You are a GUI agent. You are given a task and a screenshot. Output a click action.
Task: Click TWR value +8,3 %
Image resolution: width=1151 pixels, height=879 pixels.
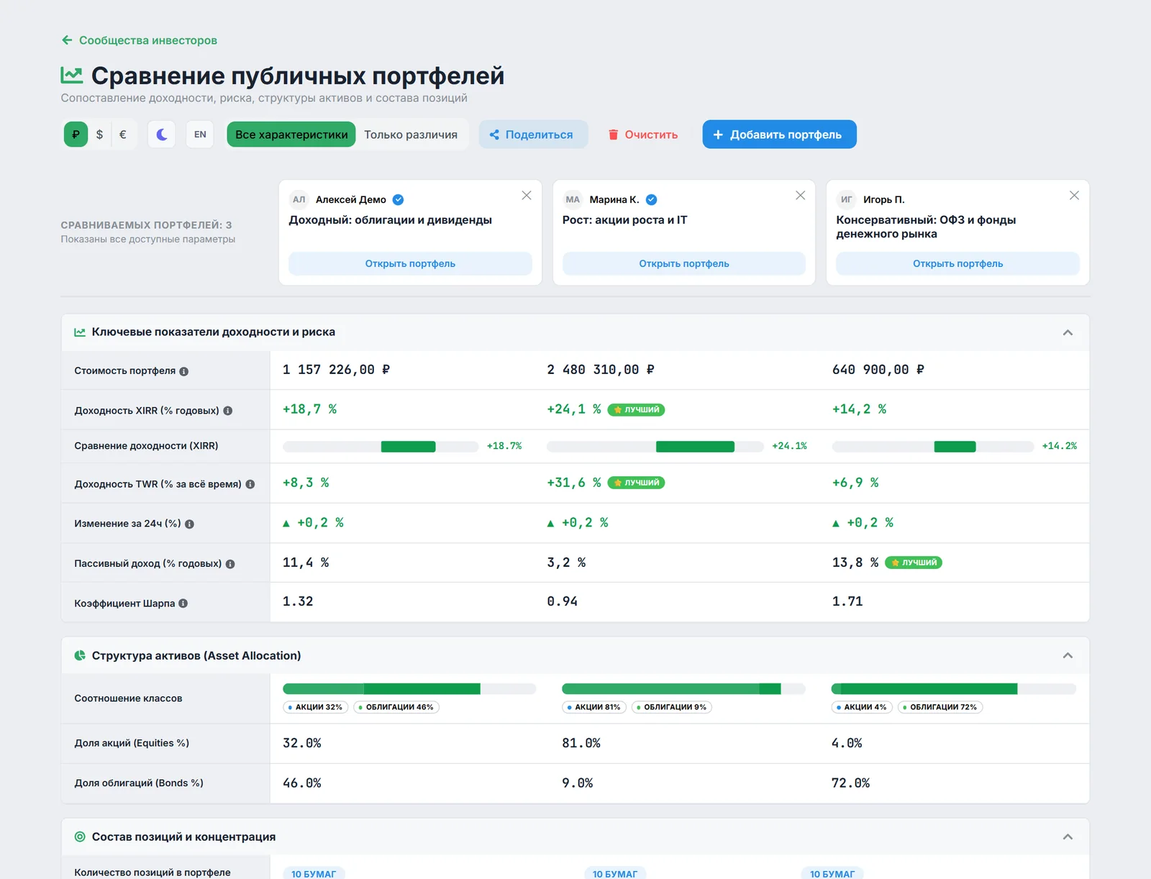click(x=306, y=483)
